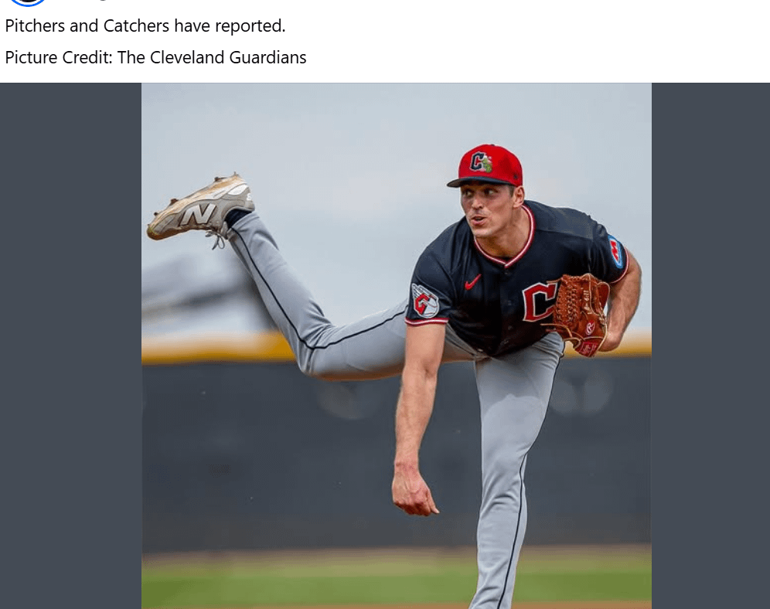Click the Nike swoosh on the jersey
This screenshot has width=770, height=609.
pyautogui.click(x=472, y=281)
